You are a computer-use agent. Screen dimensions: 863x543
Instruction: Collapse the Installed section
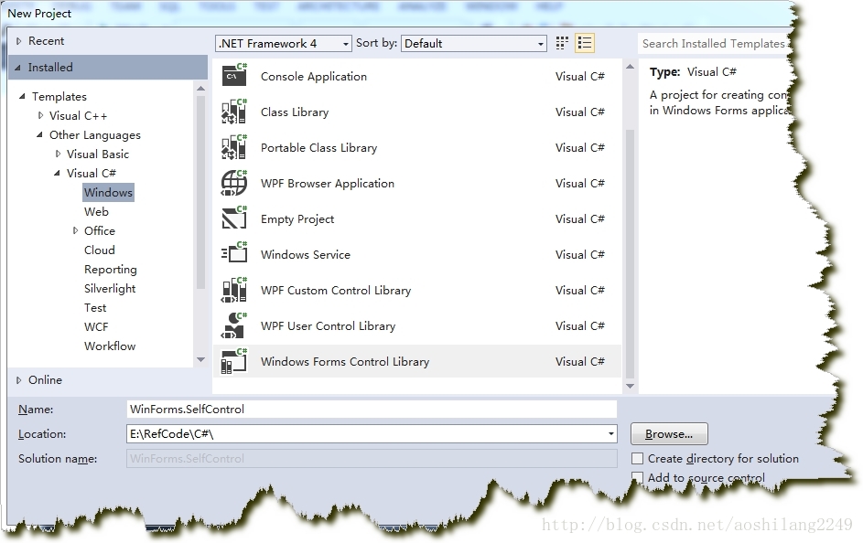pyautogui.click(x=17, y=67)
